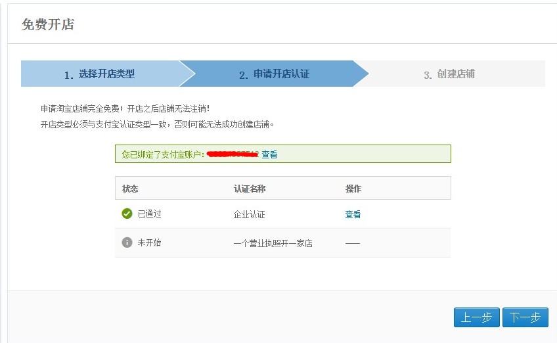The height and width of the screenshot is (343, 557).
Task: Click the 操作 column header
Action: click(x=353, y=189)
